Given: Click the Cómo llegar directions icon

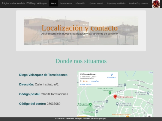Looking at the screenshot, I should (x=112, y=75).
